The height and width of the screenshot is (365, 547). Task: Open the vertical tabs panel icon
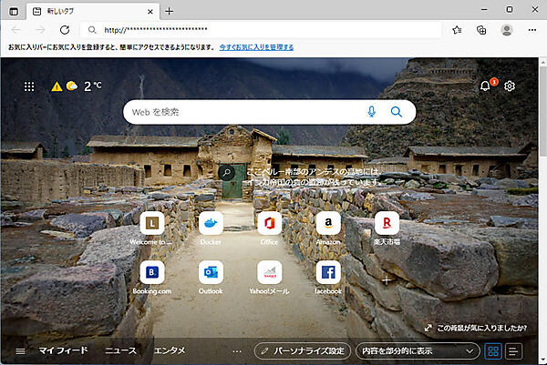pyautogui.click(x=14, y=12)
